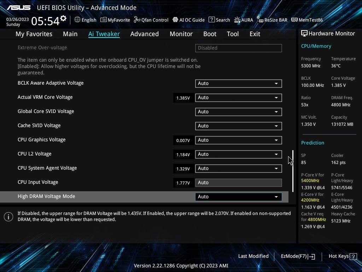
Task: Click the 1.184V L2 voltage readout
Action: pos(183,155)
